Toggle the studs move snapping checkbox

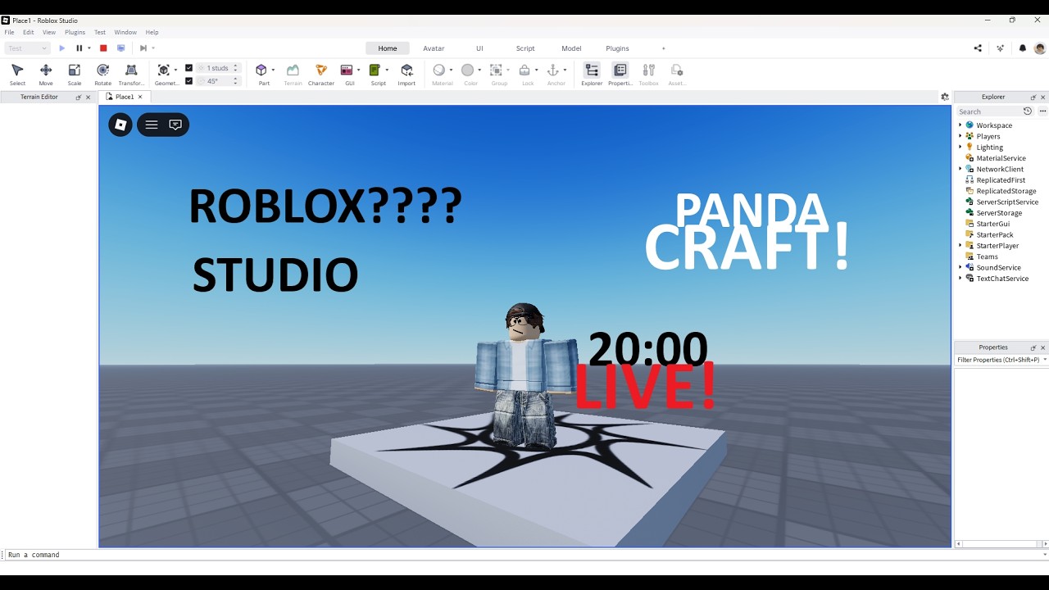(189, 68)
